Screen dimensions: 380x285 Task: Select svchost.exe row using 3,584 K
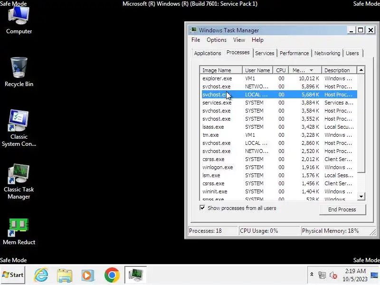tap(279, 111)
